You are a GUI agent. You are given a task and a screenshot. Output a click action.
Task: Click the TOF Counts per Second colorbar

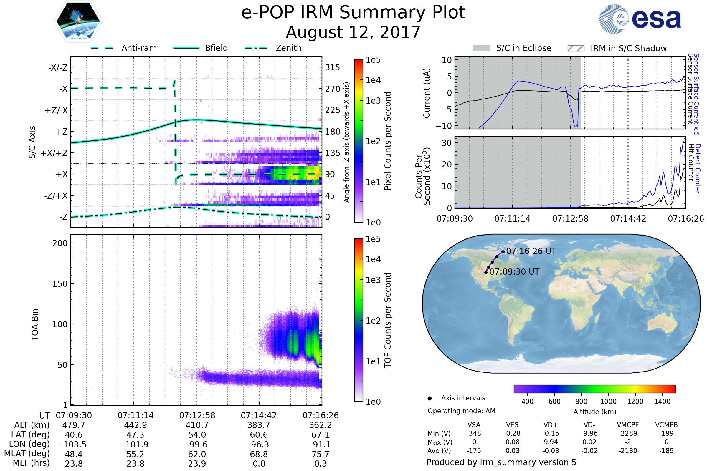coord(359,320)
